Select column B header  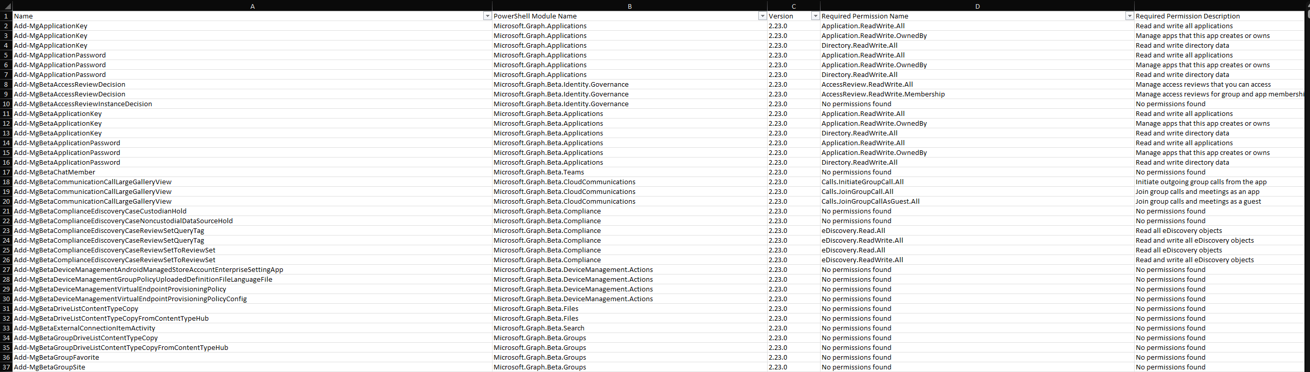[x=630, y=6]
